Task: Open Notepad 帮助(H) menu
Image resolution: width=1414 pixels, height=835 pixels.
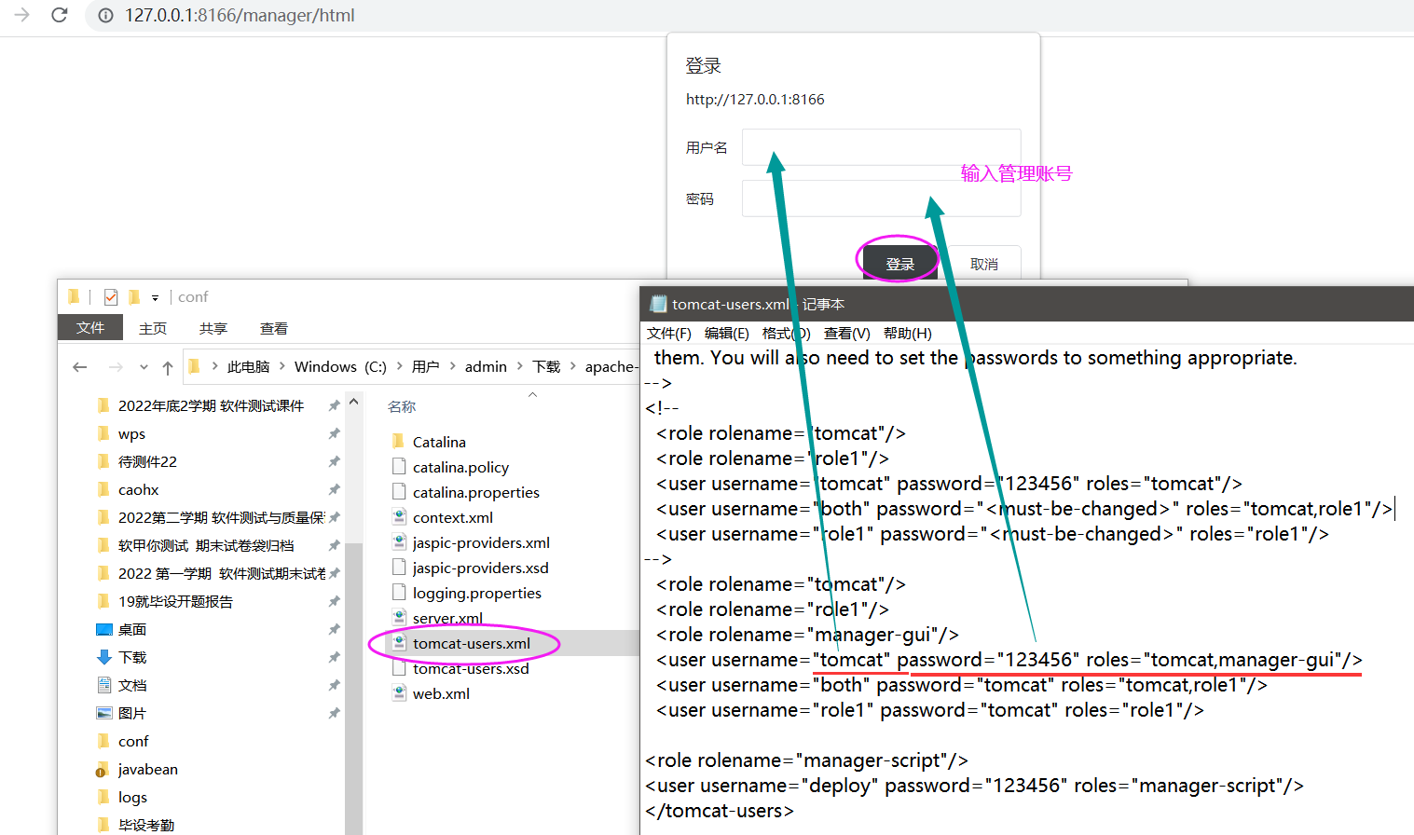Action: pos(907,333)
